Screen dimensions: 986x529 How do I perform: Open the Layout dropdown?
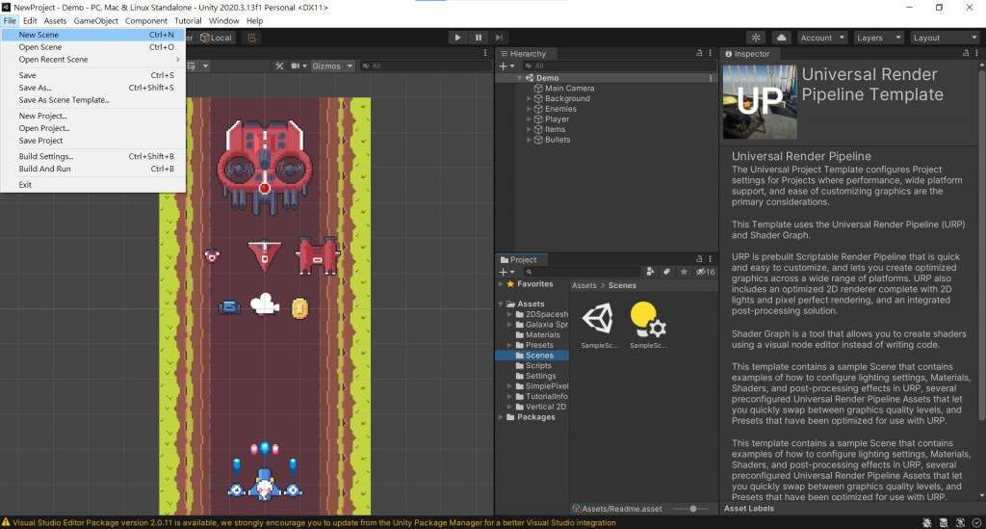(x=945, y=38)
